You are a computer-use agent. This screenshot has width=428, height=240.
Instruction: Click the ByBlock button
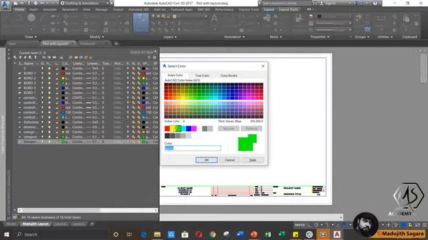coord(251,129)
